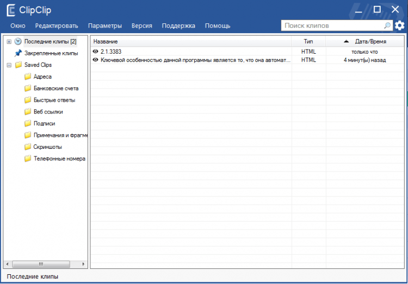
Task: Click the HTML type of clip 2.1.3383
Action: click(308, 52)
